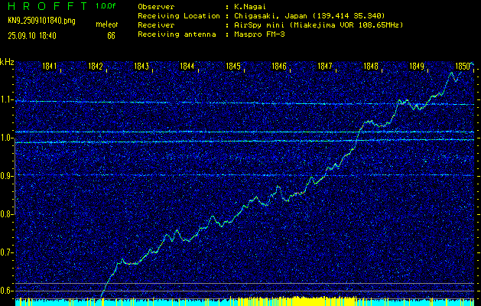
Task: Click the Receiver field label
Action: click(156, 25)
